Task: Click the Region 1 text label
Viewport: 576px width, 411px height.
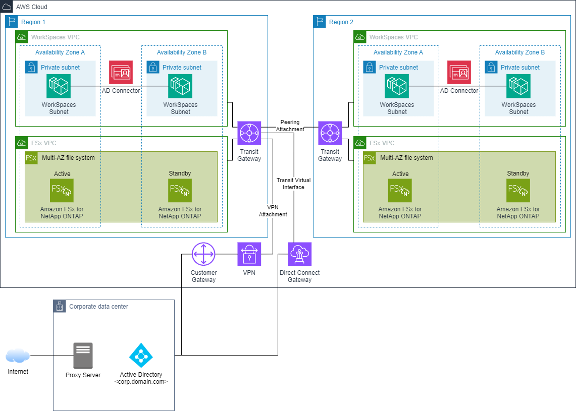Action: 33,22
